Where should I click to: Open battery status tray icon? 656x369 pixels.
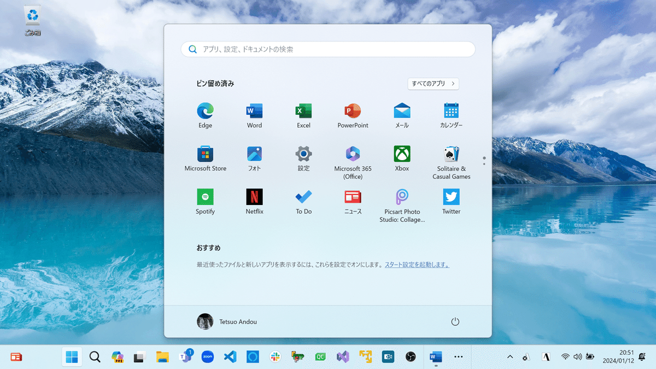pyautogui.click(x=590, y=357)
